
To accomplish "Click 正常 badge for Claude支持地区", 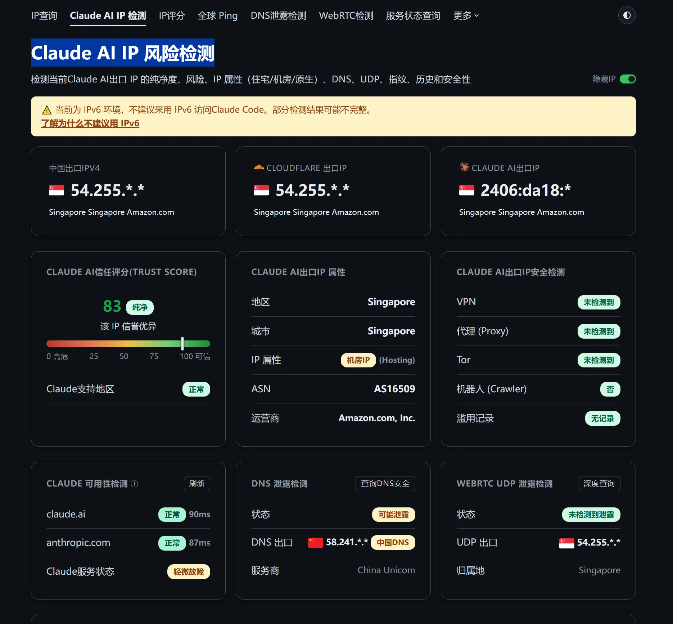I will (196, 389).
